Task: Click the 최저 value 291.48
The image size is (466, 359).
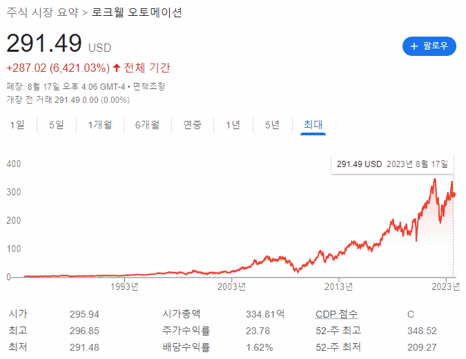Action: click(84, 347)
